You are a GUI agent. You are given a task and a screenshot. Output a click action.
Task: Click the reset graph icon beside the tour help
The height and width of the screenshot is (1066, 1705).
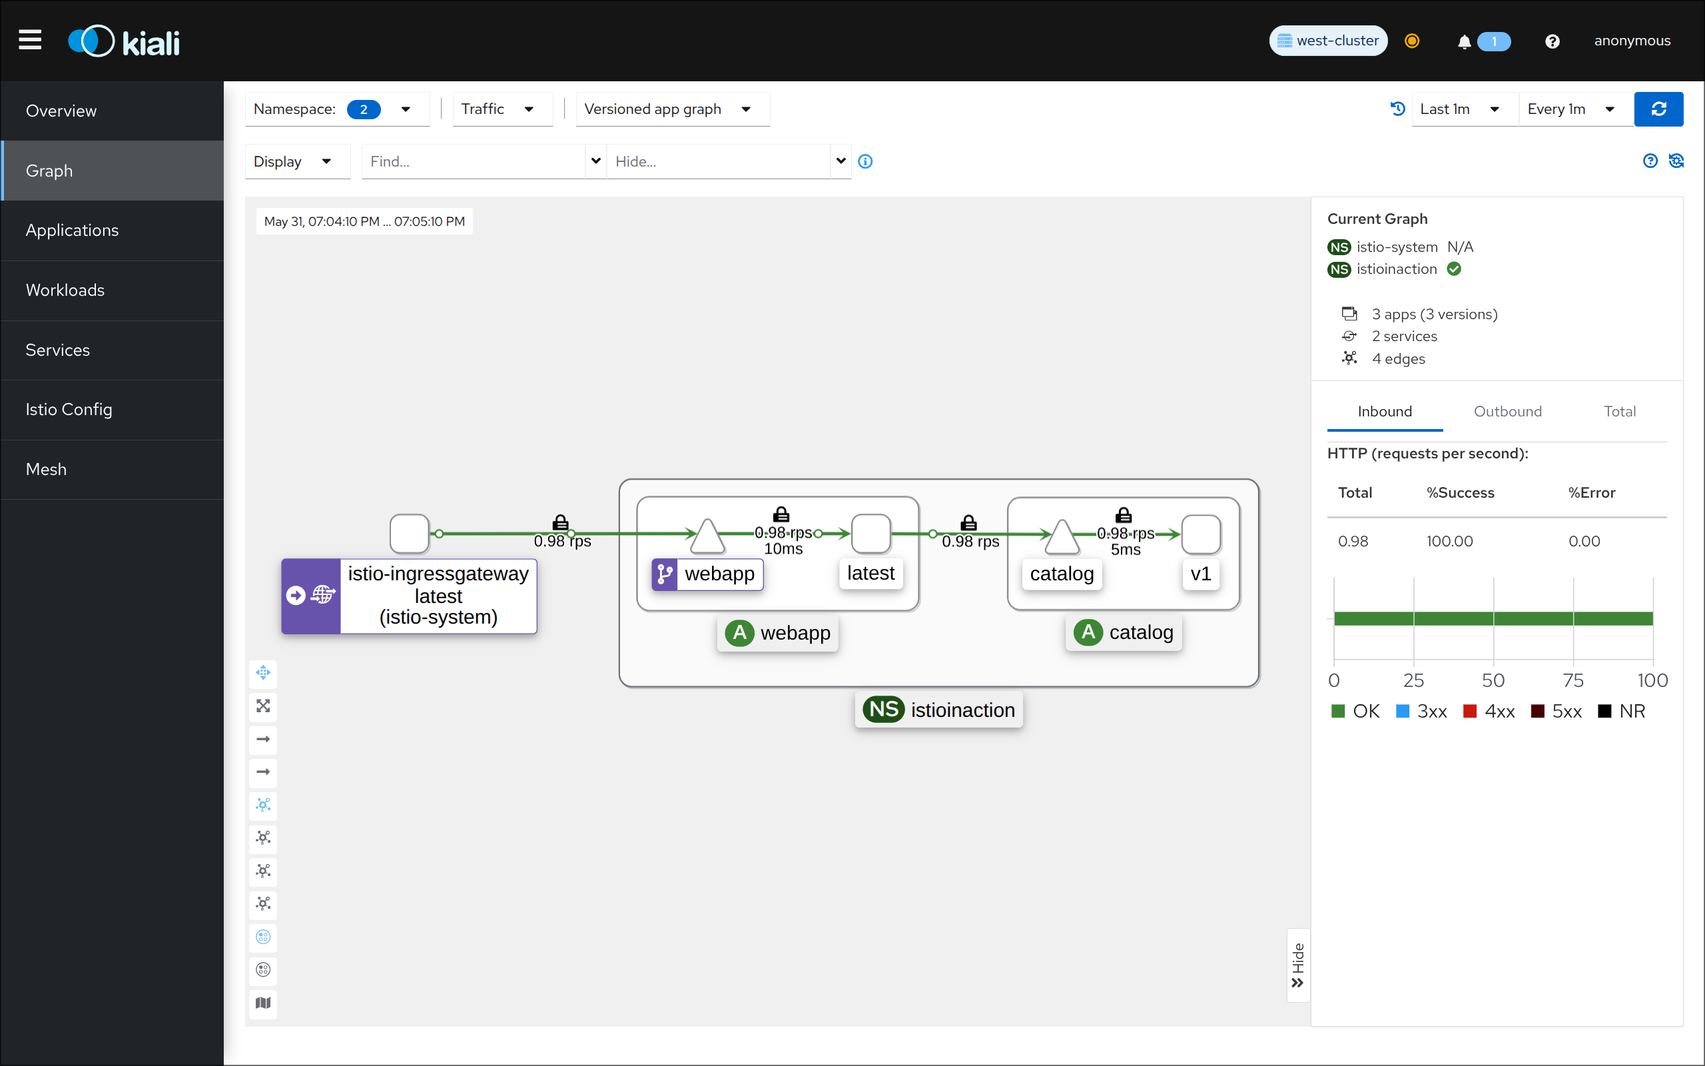coord(1676,161)
